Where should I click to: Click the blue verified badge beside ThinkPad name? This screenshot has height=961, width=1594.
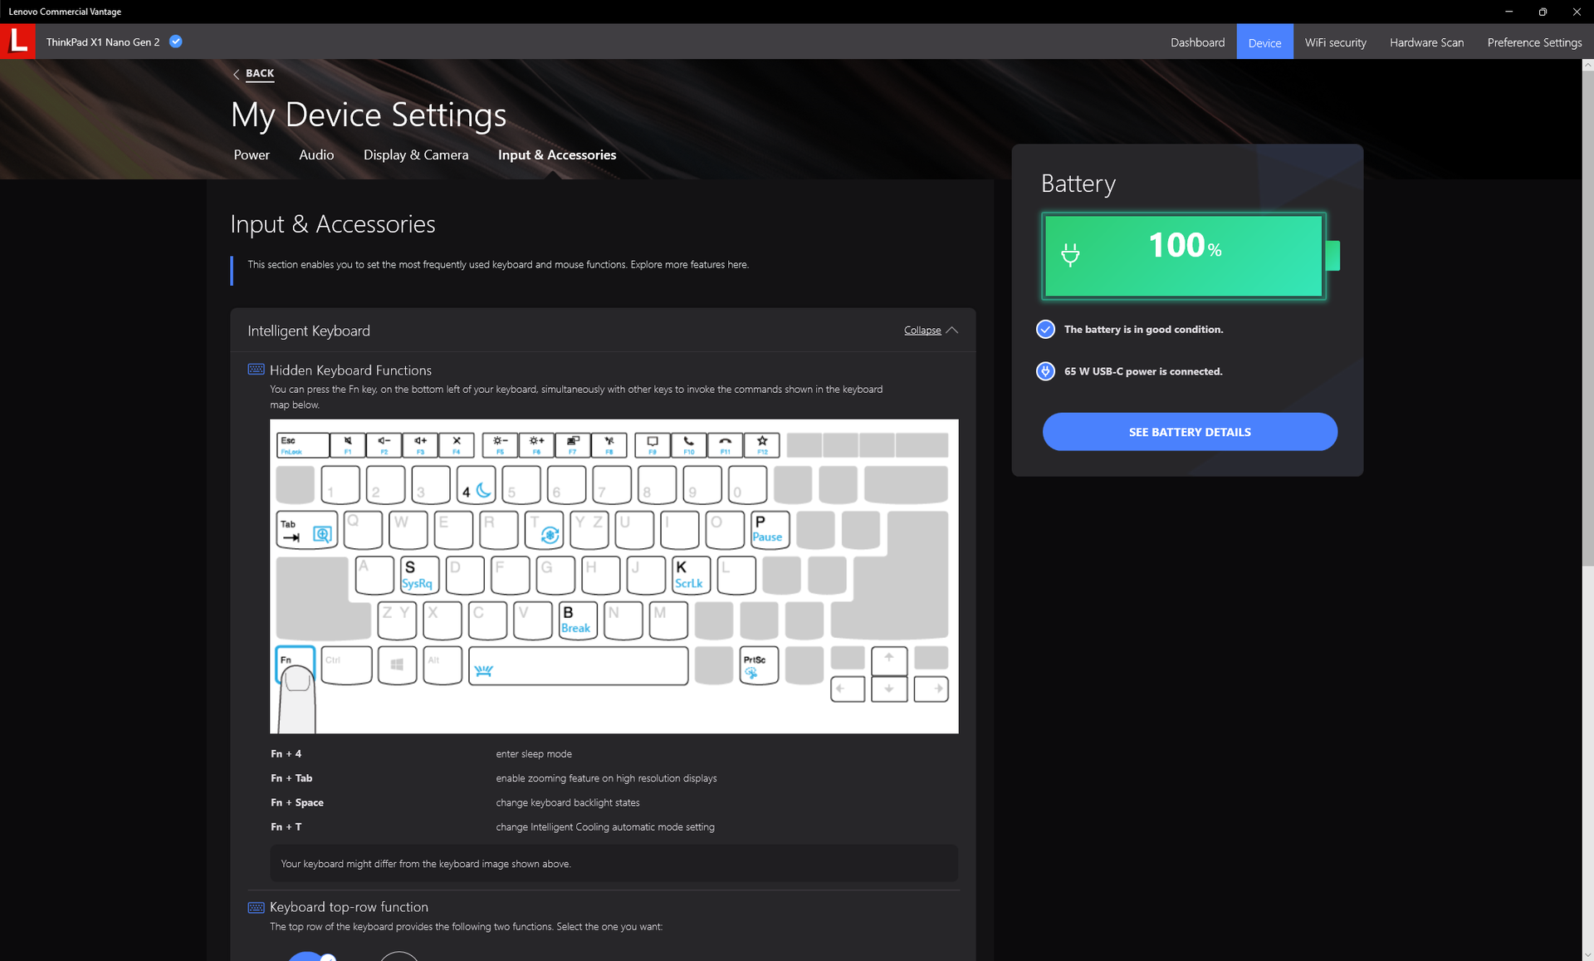[x=175, y=42]
